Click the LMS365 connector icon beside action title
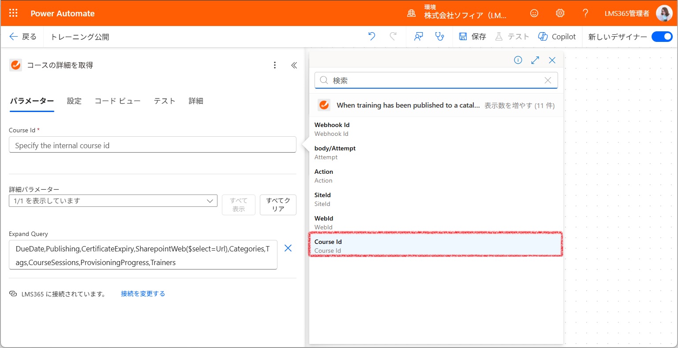 (15, 65)
